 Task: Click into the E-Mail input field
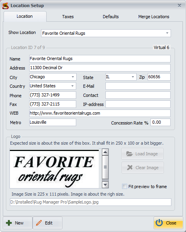pos(138,86)
